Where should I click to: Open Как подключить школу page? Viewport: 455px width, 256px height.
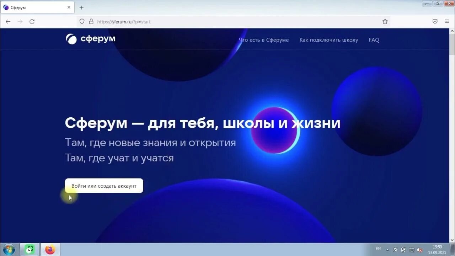pyautogui.click(x=329, y=40)
